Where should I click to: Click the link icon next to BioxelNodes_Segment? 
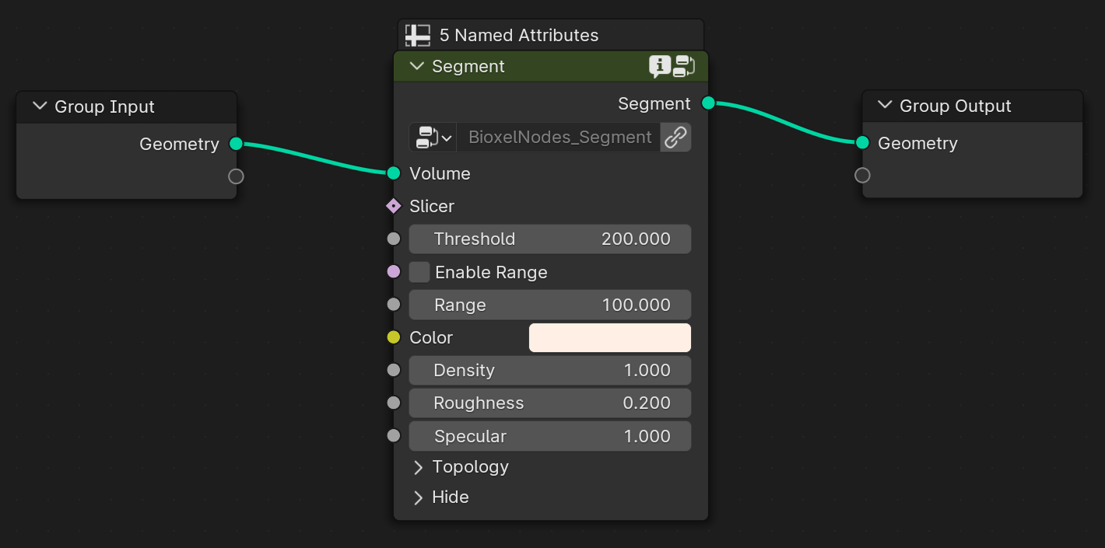click(x=675, y=138)
